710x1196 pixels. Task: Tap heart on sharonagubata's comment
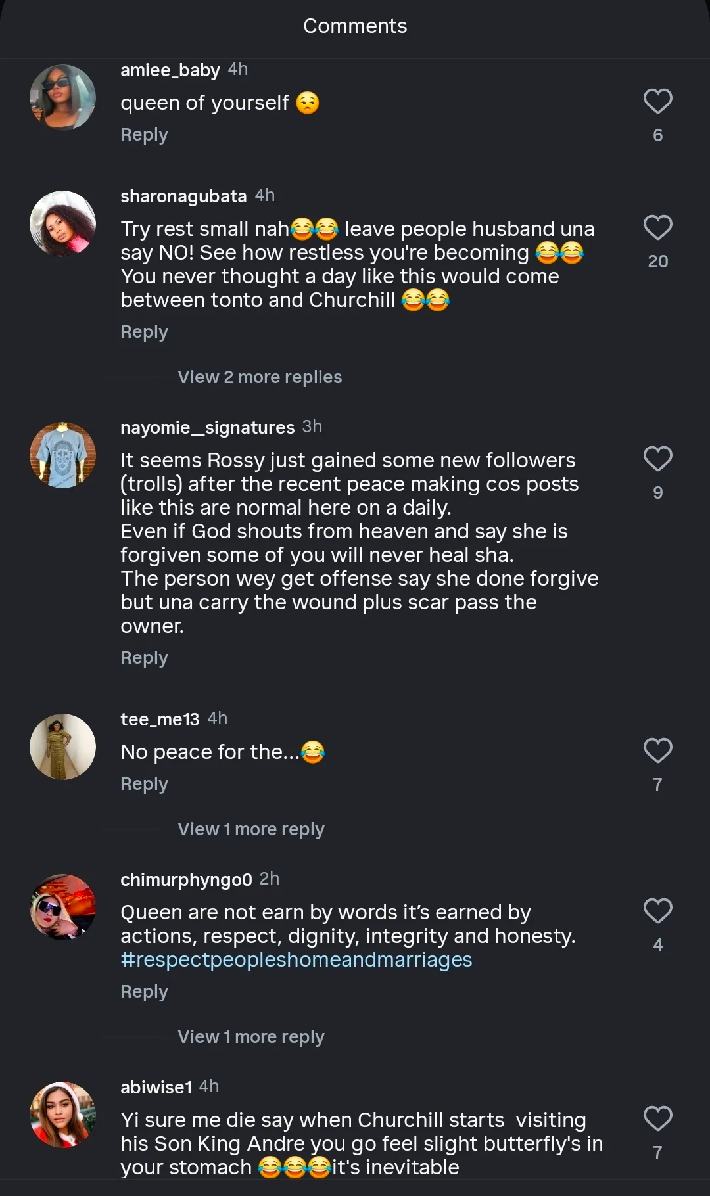657,228
